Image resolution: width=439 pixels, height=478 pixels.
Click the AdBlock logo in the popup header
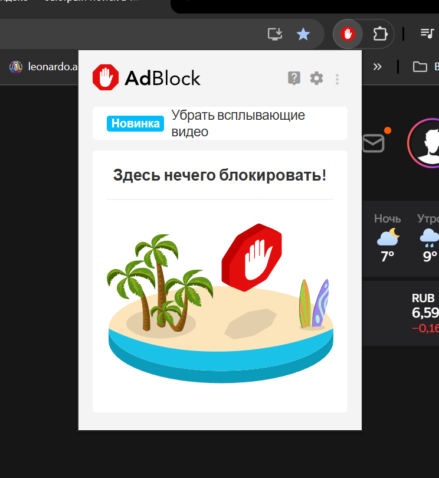tap(146, 77)
